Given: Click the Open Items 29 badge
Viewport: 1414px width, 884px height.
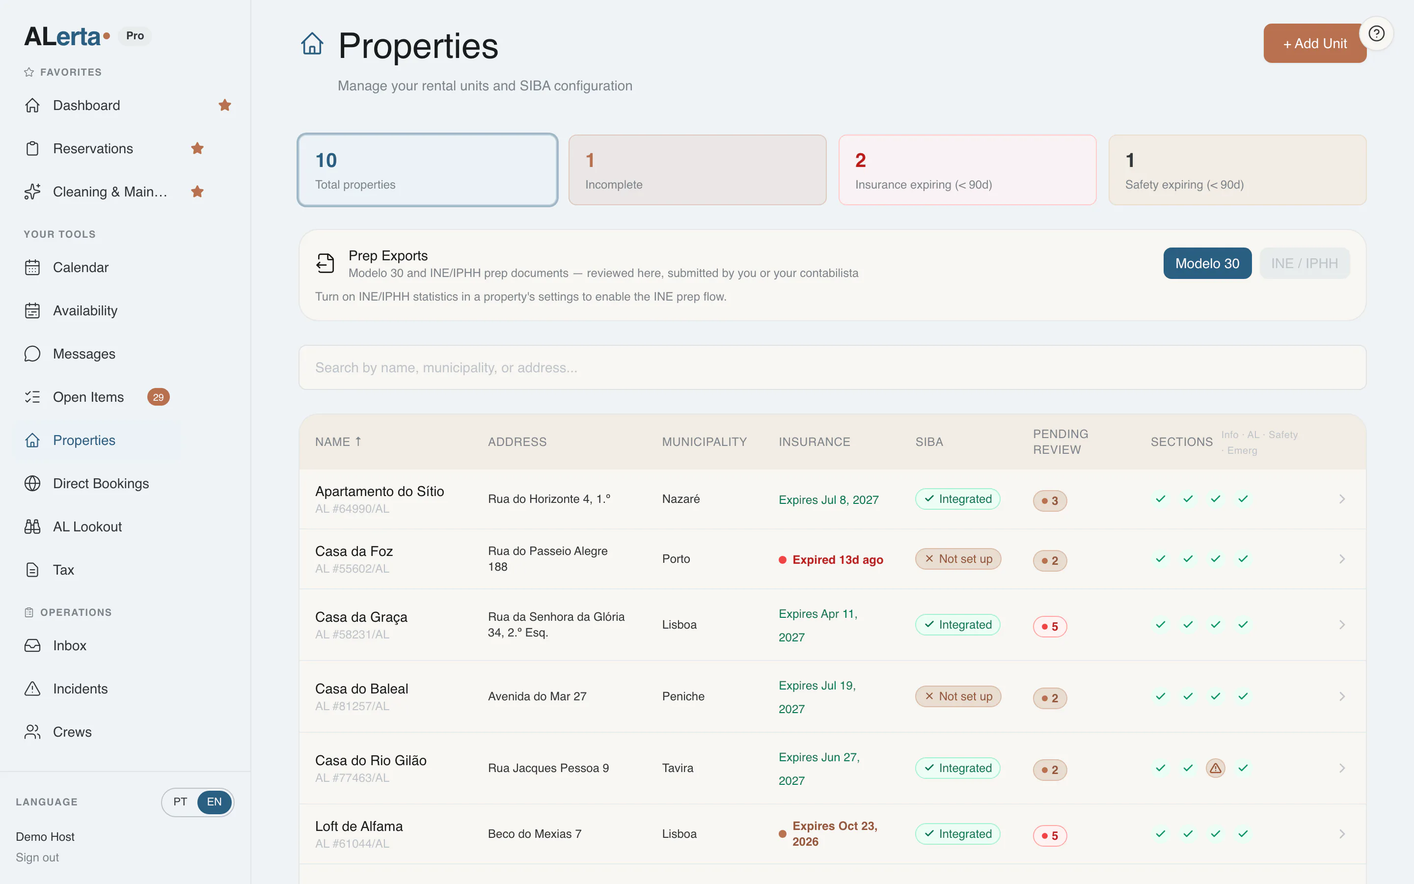Looking at the screenshot, I should pos(159,397).
